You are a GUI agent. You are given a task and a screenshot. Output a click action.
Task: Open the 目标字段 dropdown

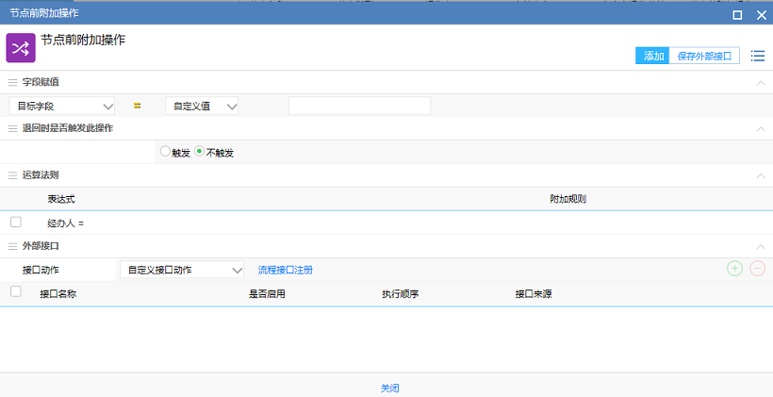coord(62,106)
